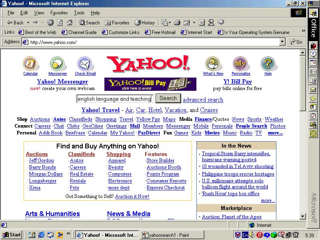Click the News & Media category link
The image size is (320, 240).
pyautogui.click(x=129, y=214)
